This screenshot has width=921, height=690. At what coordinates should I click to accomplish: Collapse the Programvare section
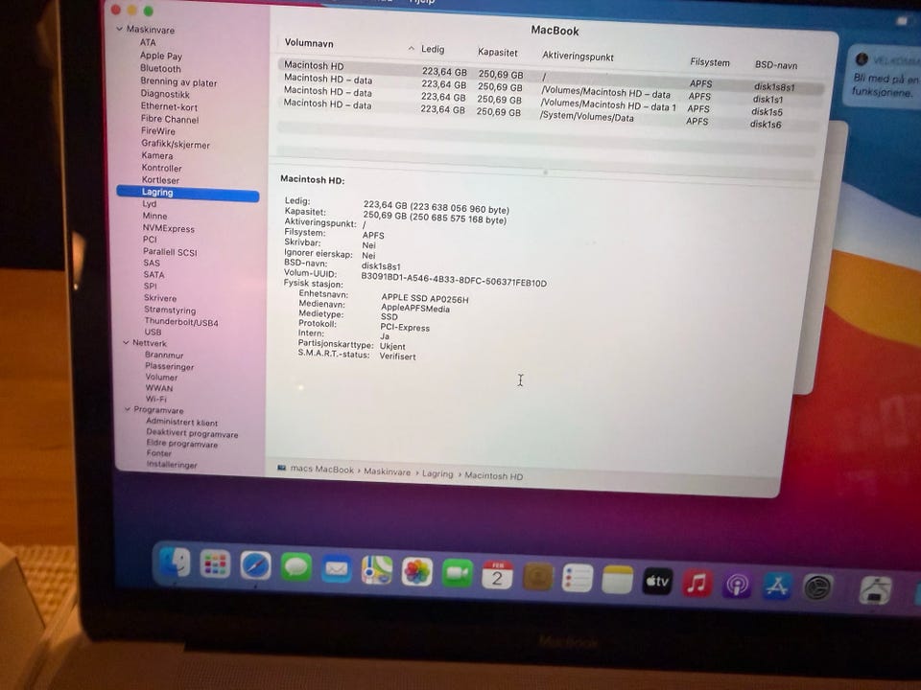(127, 409)
